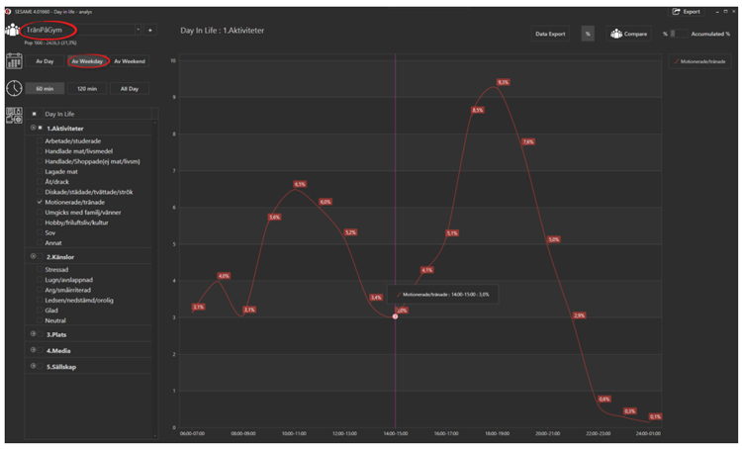The height and width of the screenshot is (450, 742).
Task: Click the 18:00-19:00 peak data label
Action: [x=503, y=82]
